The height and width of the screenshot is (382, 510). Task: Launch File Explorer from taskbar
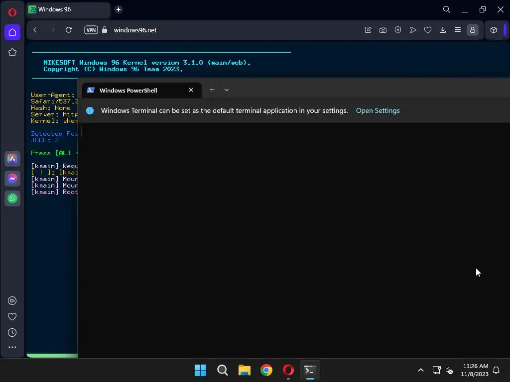244,370
